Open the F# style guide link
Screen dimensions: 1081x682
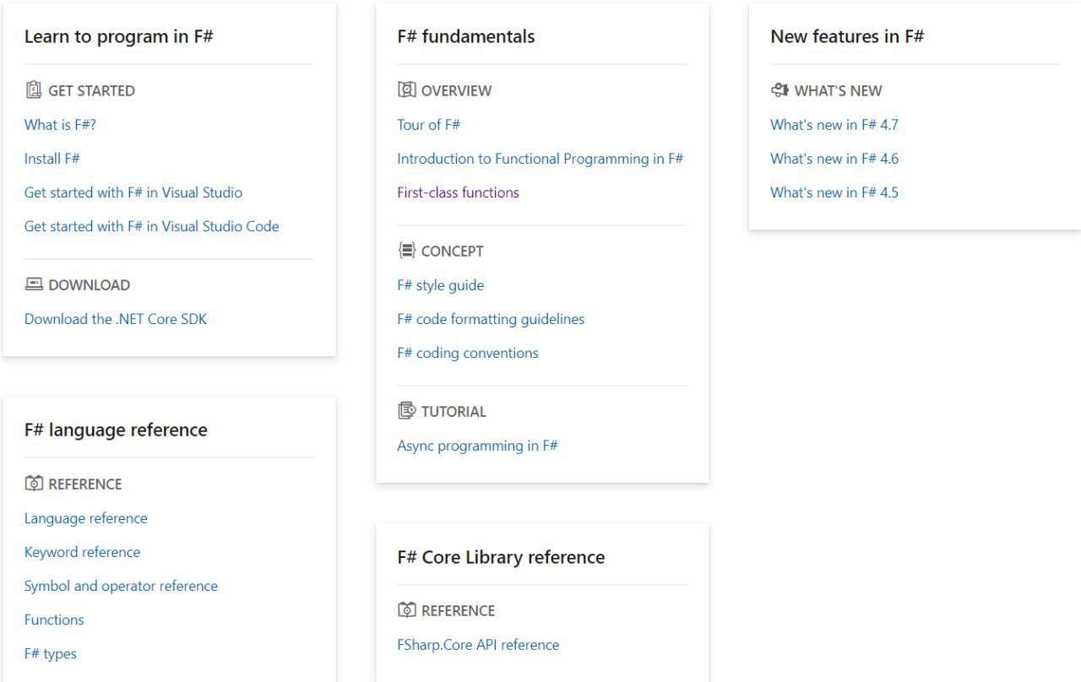(441, 285)
